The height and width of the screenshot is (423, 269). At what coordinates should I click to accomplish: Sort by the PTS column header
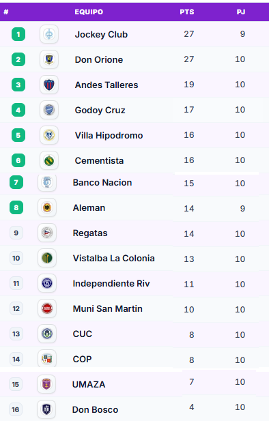(187, 12)
